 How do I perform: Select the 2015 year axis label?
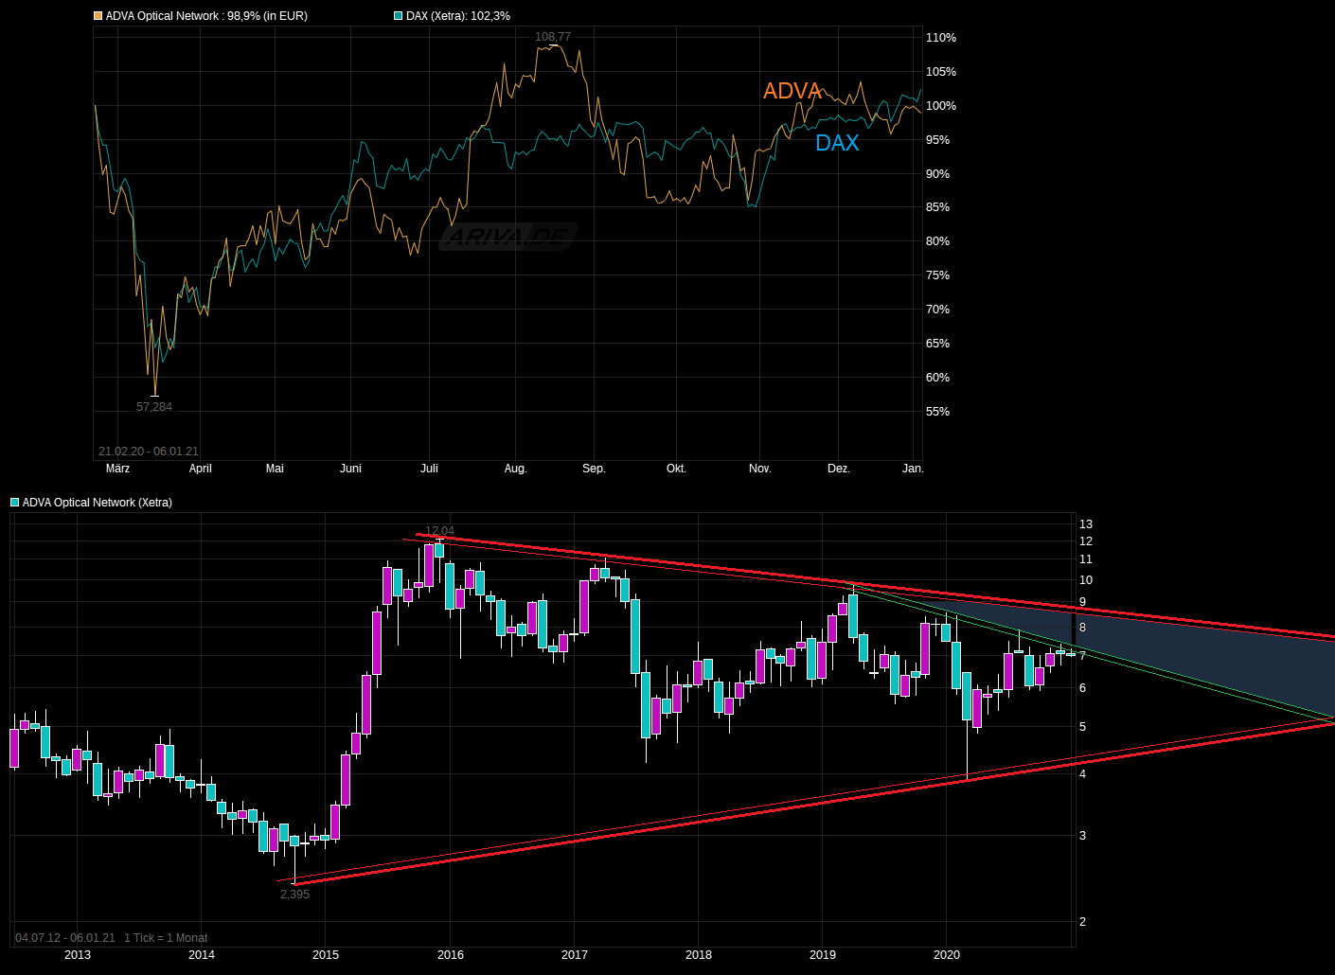(325, 955)
